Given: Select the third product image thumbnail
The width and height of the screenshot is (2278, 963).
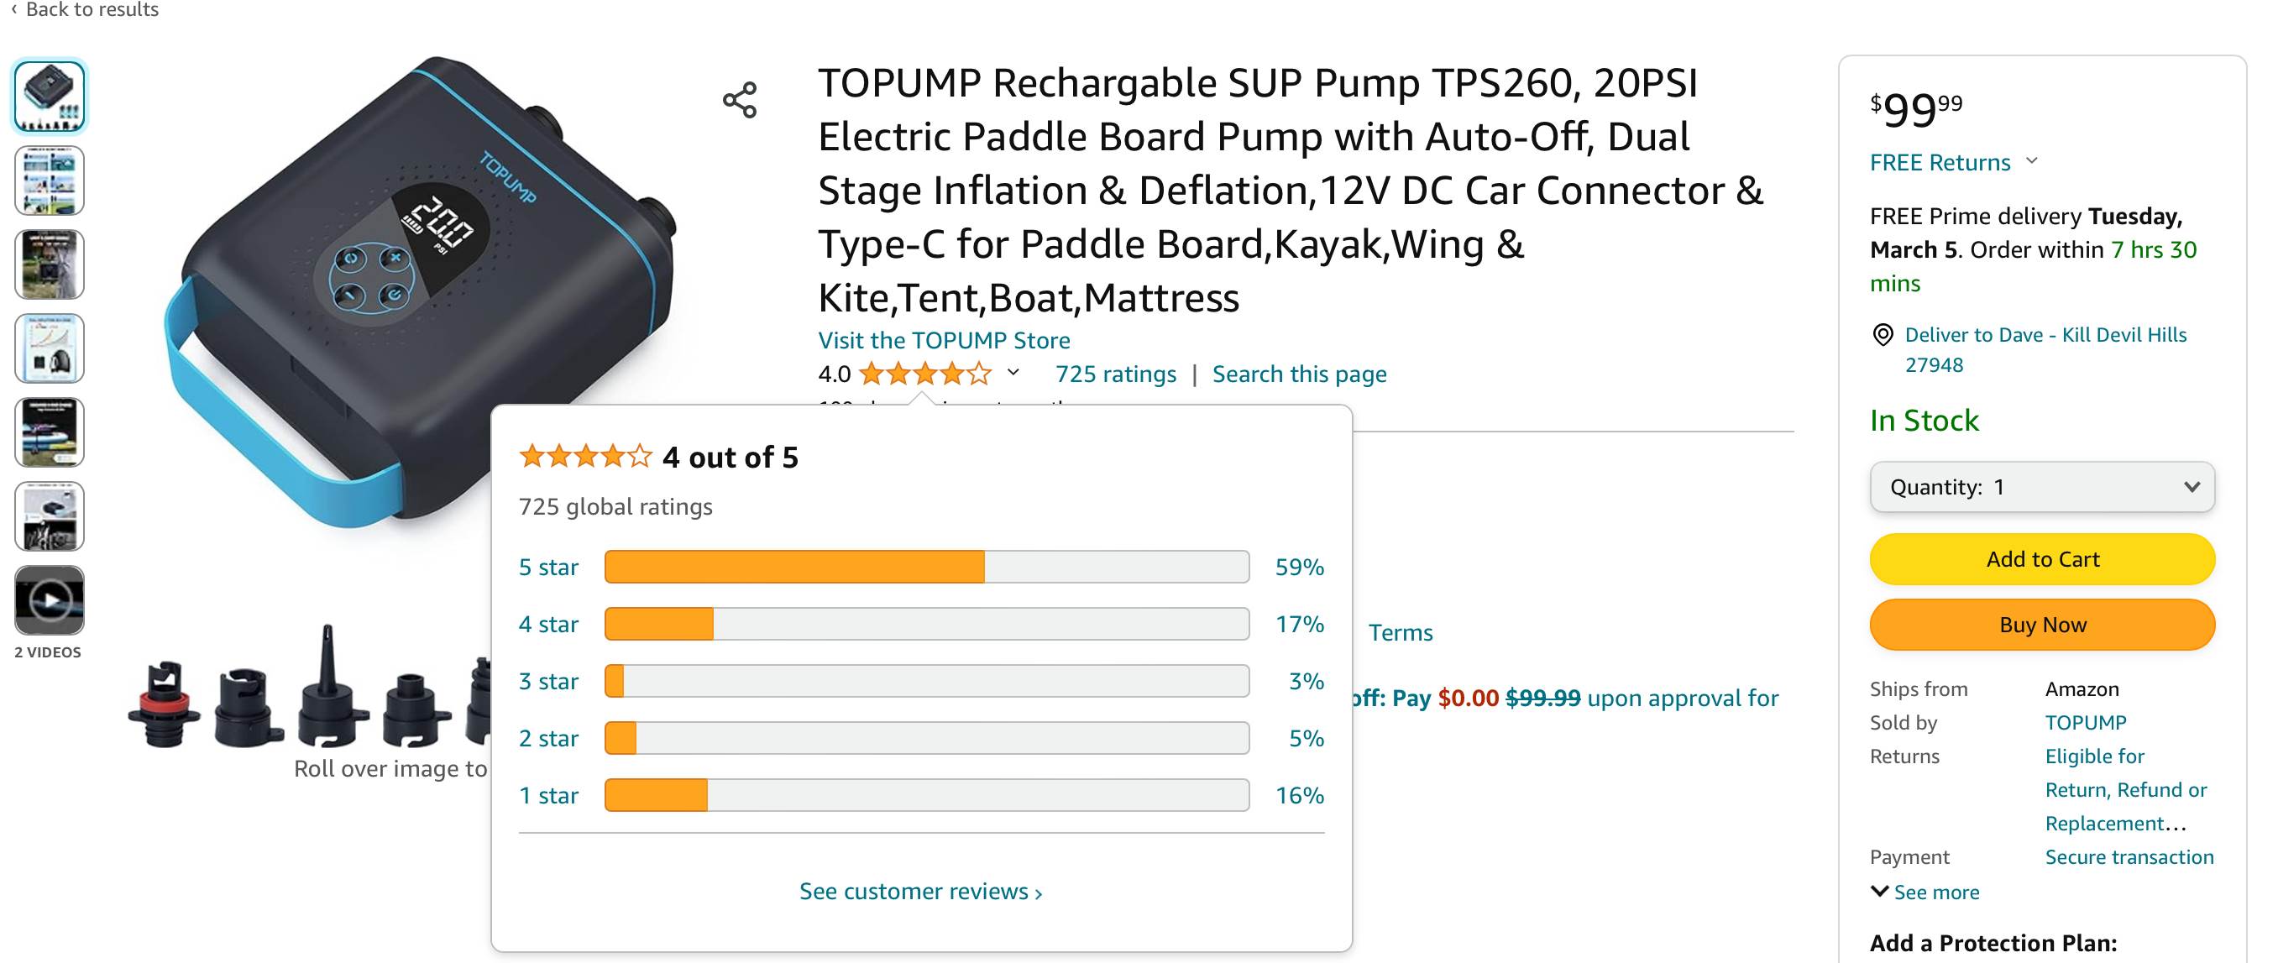Looking at the screenshot, I should tap(50, 264).
